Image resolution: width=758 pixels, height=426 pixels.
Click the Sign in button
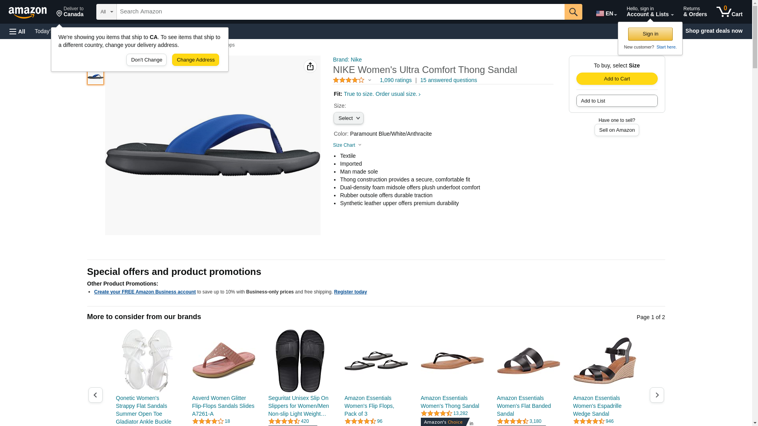coord(650,34)
